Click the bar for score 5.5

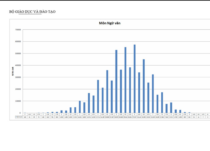pyautogui.click(x=125, y=80)
